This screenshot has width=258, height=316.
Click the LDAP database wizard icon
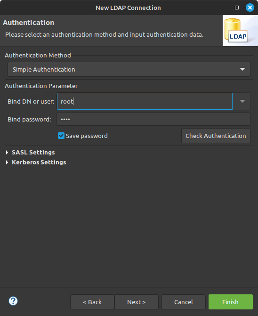pyautogui.click(x=240, y=31)
